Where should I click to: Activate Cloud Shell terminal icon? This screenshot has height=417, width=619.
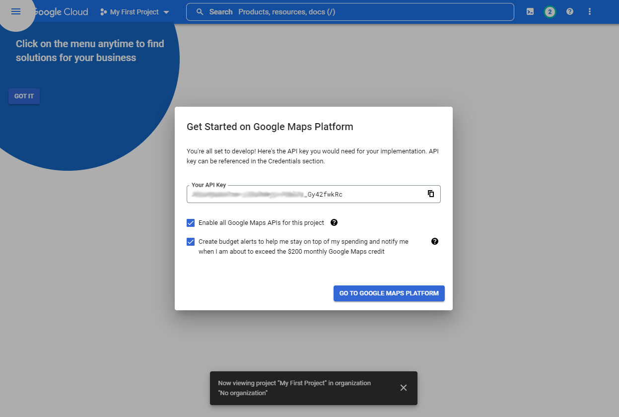(530, 11)
